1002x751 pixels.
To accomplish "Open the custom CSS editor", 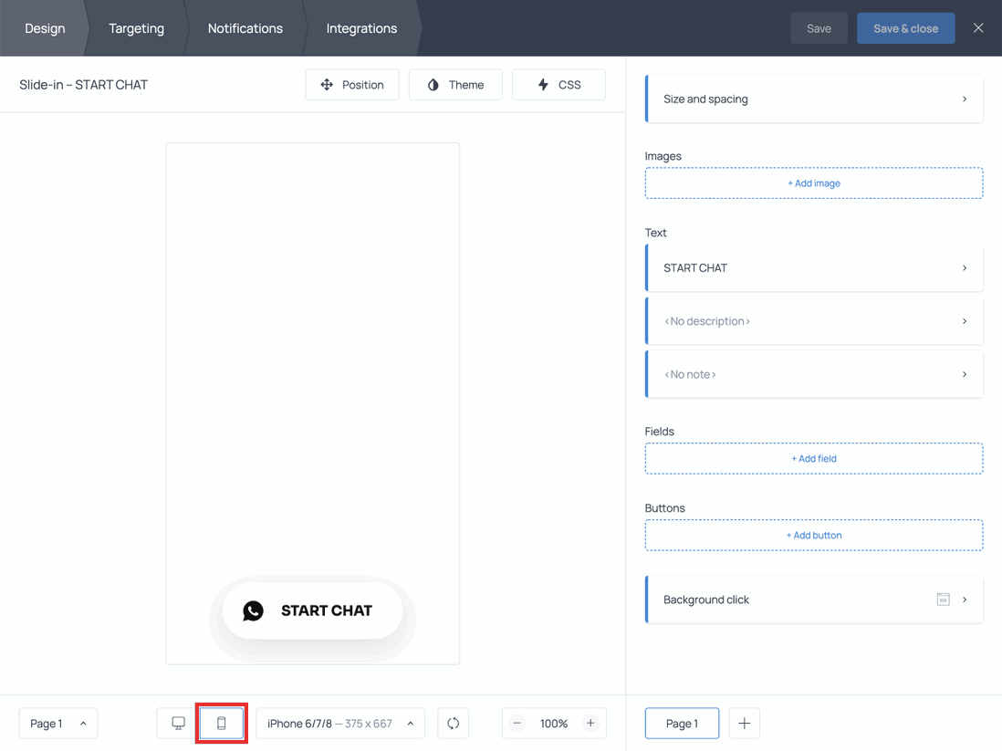I will click(x=558, y=84).
